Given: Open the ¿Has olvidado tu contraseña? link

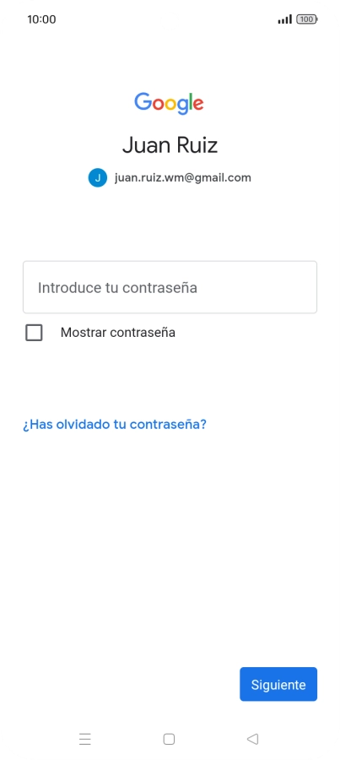Looking at the screenshot, I should 114,424.
